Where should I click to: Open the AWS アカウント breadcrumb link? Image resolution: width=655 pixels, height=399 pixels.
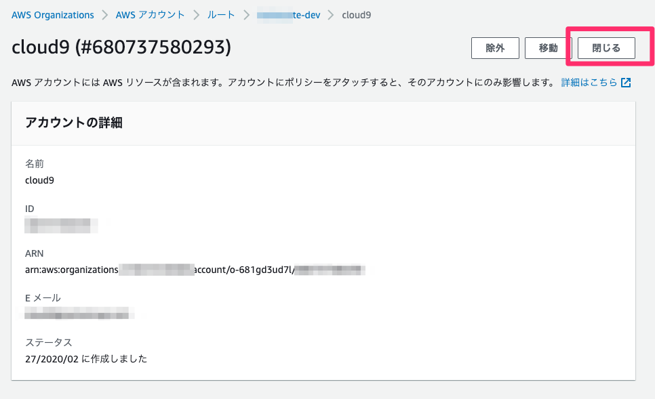[150, 15]
